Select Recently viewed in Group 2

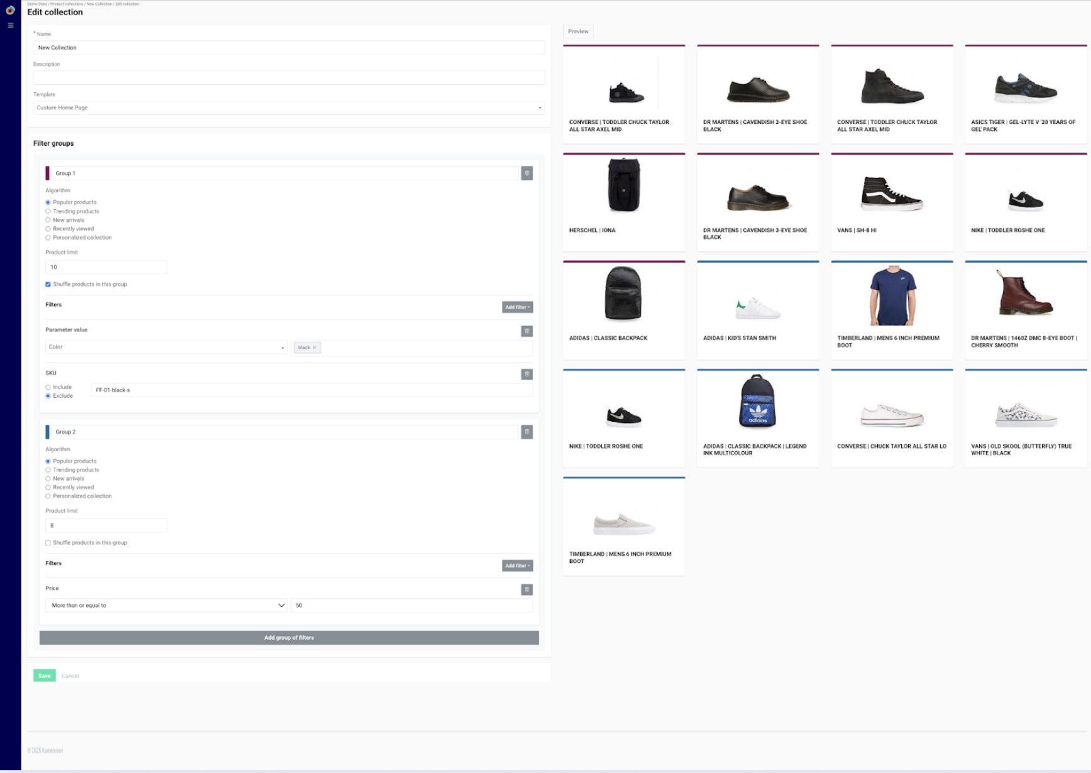pos(48,488)
